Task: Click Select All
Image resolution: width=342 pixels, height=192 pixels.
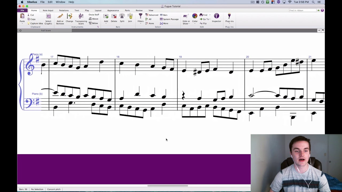Action: (148, 19)
